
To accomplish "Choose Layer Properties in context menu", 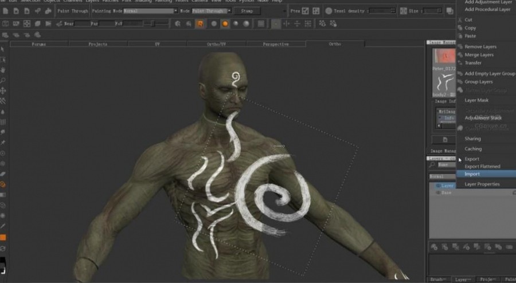I will [482, 184].
